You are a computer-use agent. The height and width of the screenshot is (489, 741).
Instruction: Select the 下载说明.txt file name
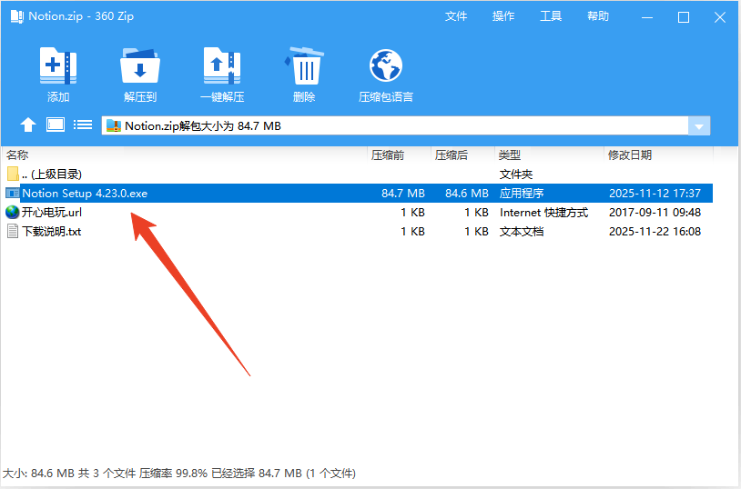pyautogui.click(x=52, y=232)
